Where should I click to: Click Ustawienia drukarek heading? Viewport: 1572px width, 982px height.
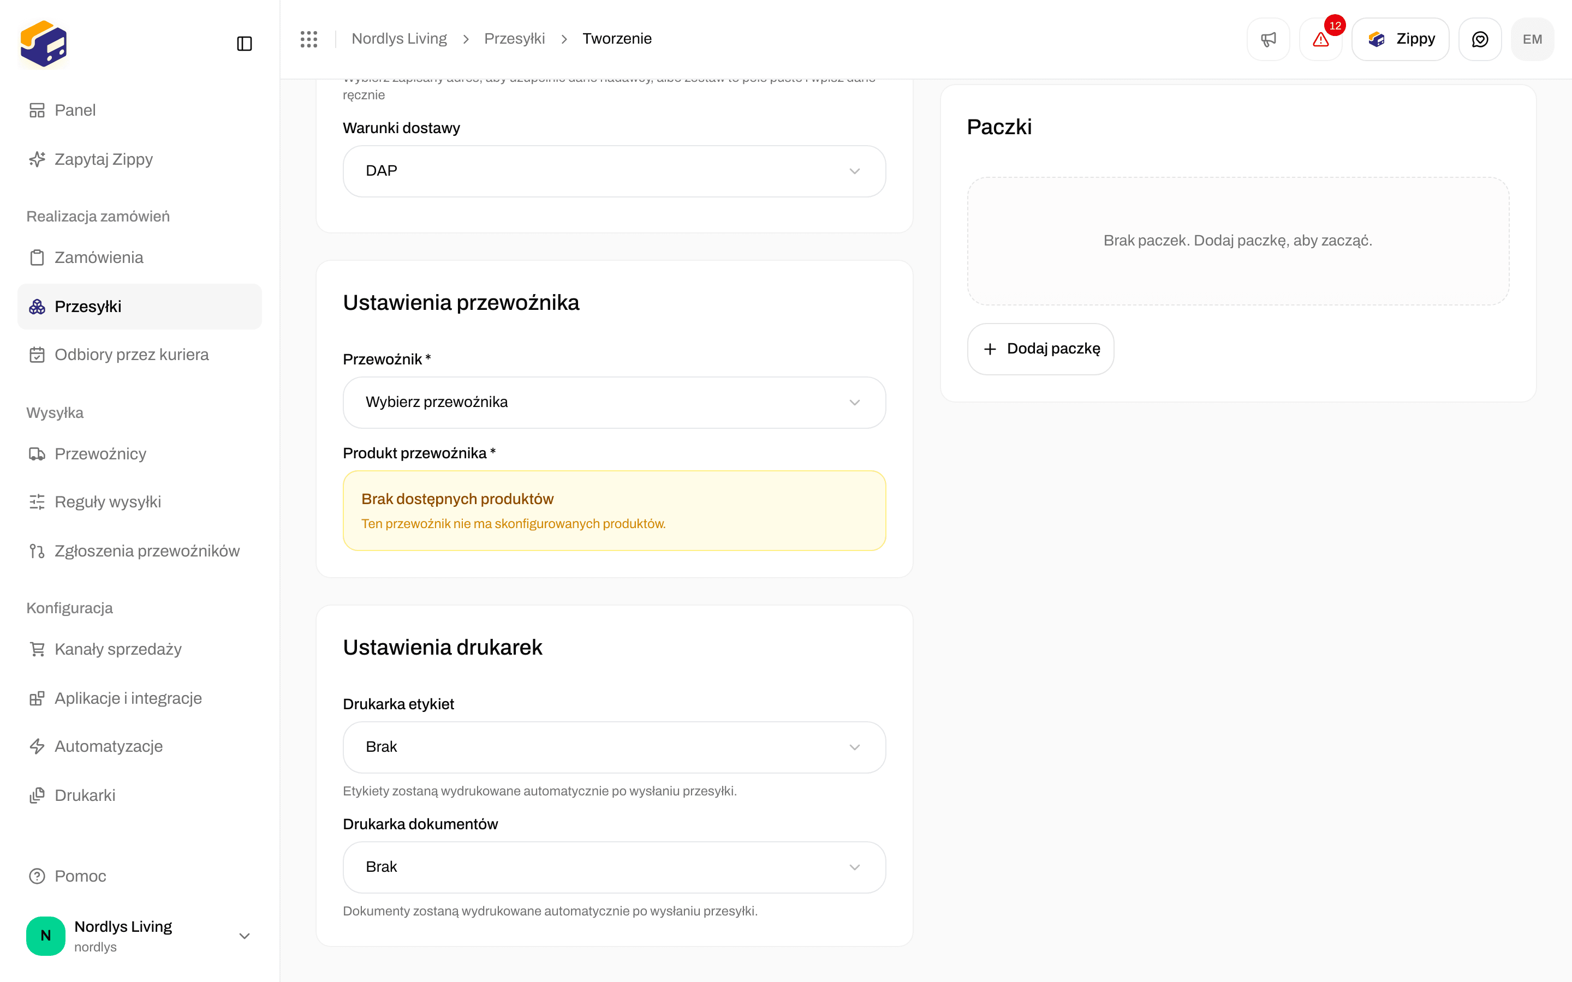(442, 648)
